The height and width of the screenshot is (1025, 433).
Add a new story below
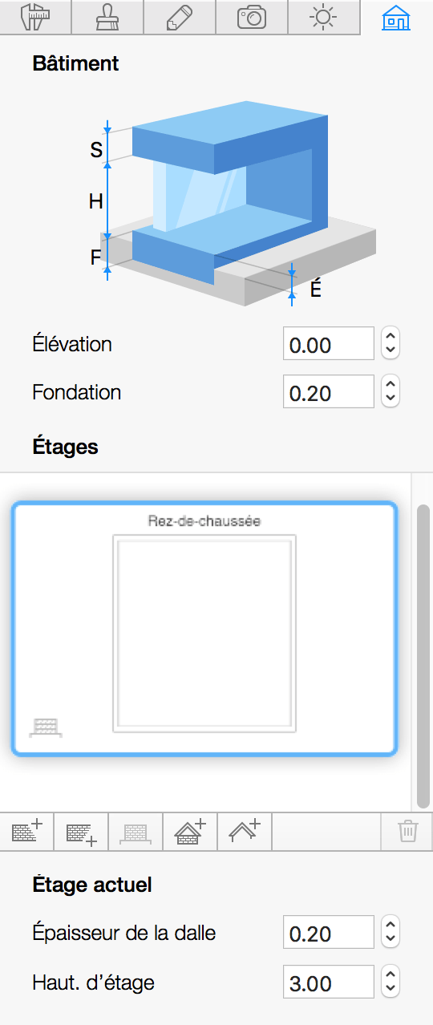coord(81,831)
